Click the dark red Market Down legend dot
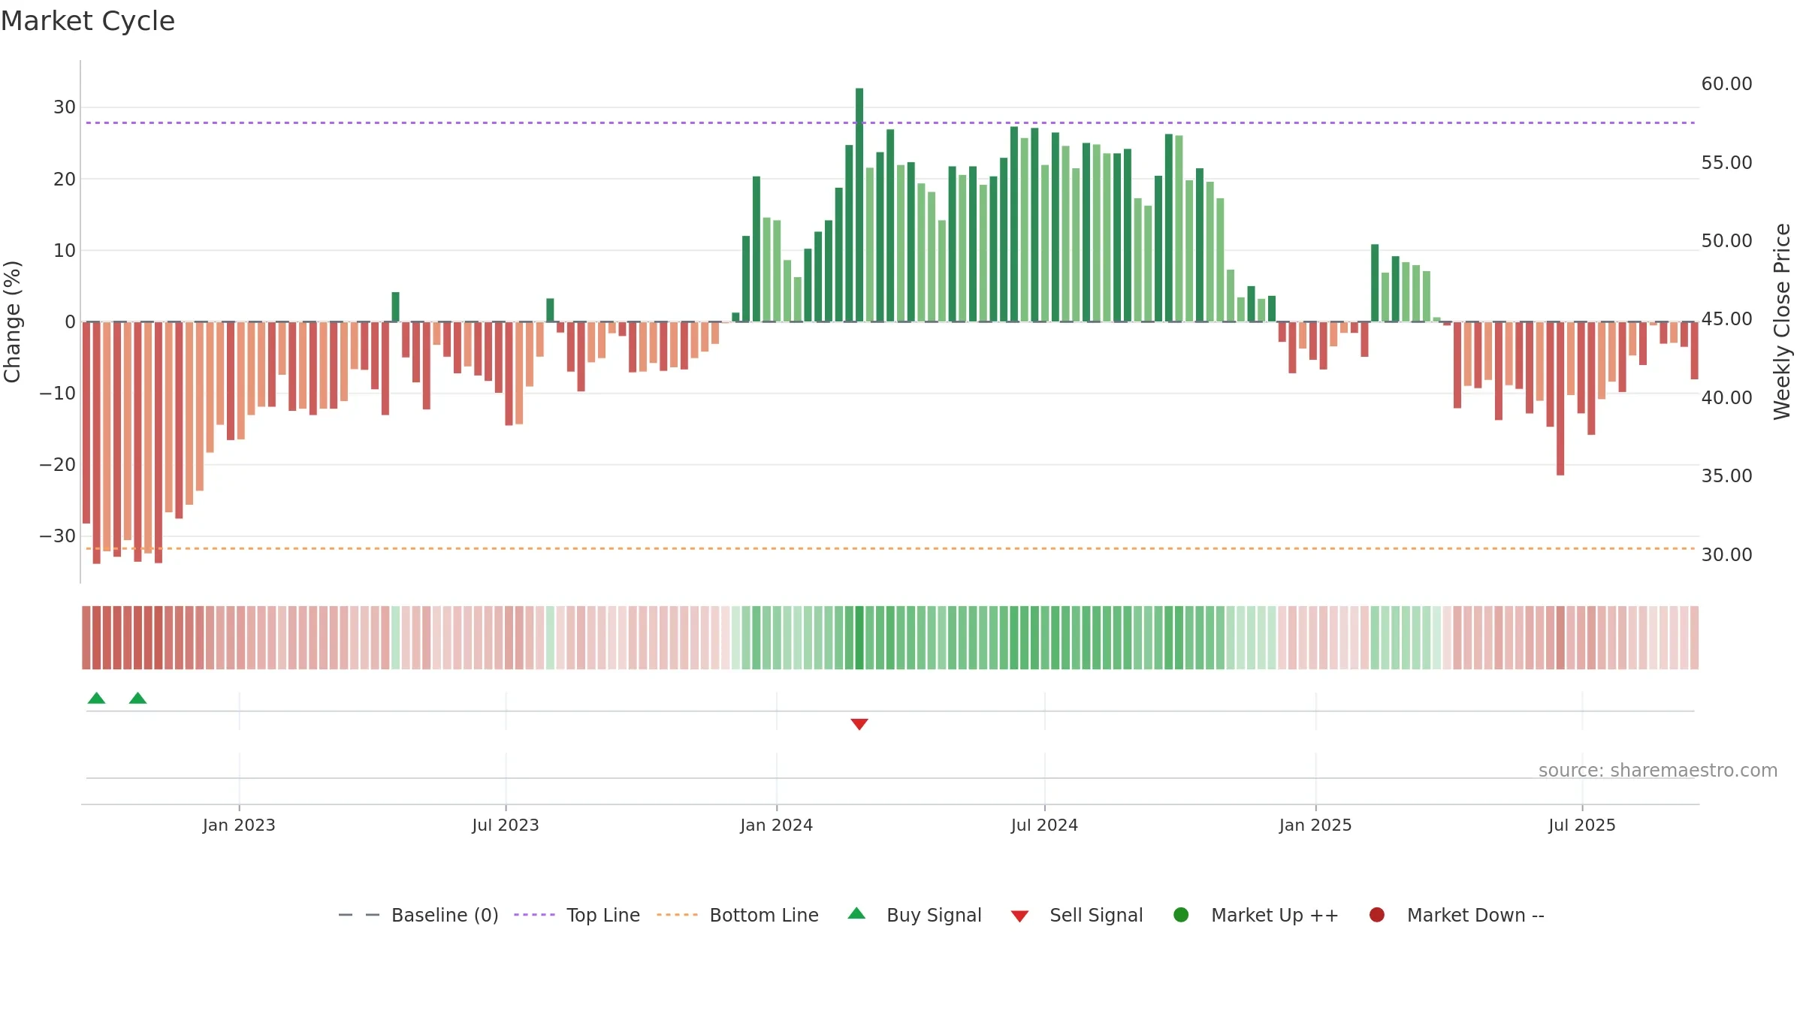Screen dimensions: 1803x1014 [x=1377, y=915]
